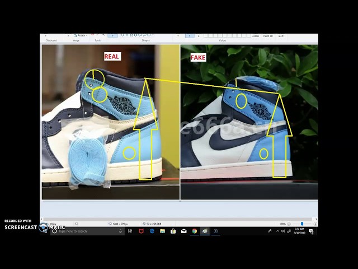Open Edit with Paint 3D

(268, 35)
